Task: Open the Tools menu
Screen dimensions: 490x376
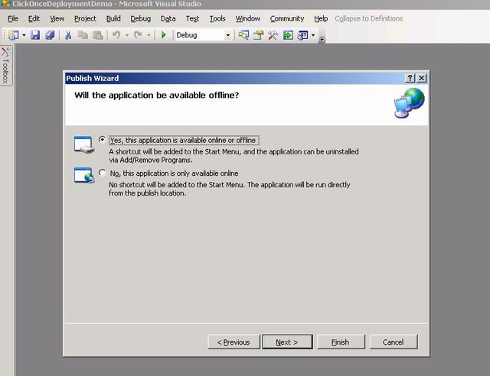Action: 217,18
